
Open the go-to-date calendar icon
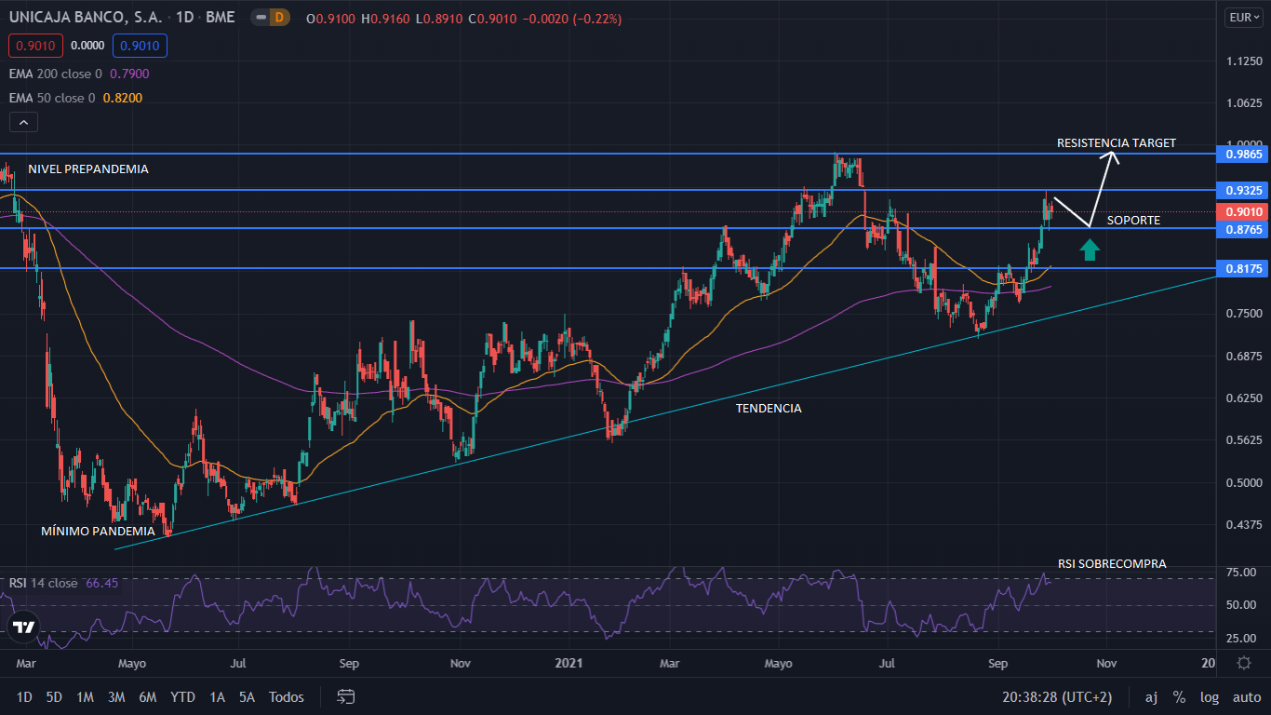point(346,696)
